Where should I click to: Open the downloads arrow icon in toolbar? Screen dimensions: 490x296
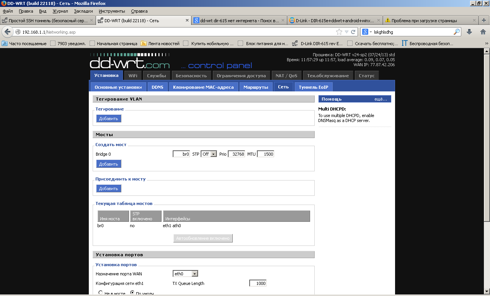coord(469,32)
